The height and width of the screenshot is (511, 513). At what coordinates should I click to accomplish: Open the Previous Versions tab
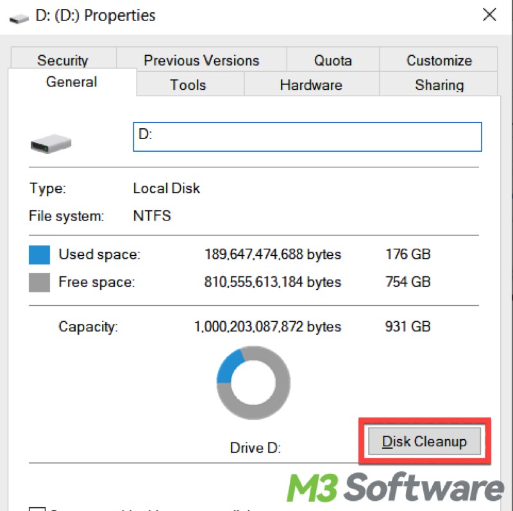click(x=201, y=60)
